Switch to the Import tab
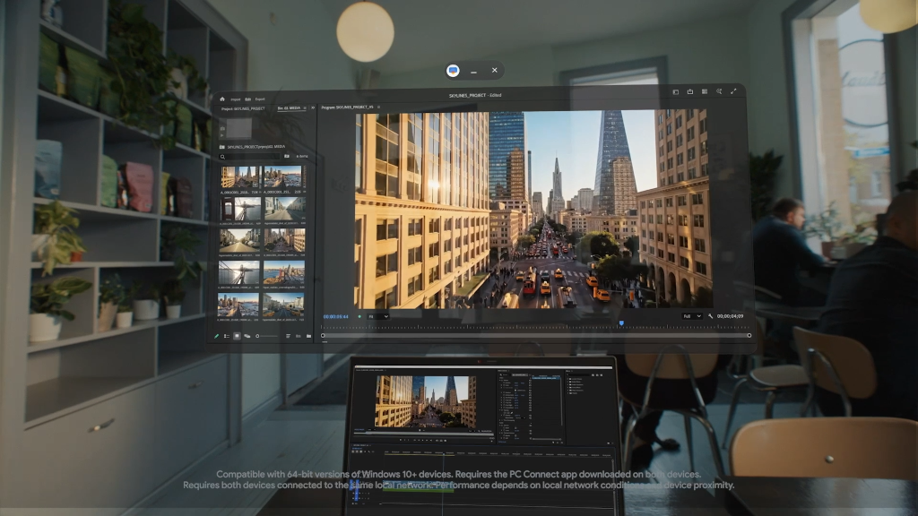918x516 pixels. point(236,99)
